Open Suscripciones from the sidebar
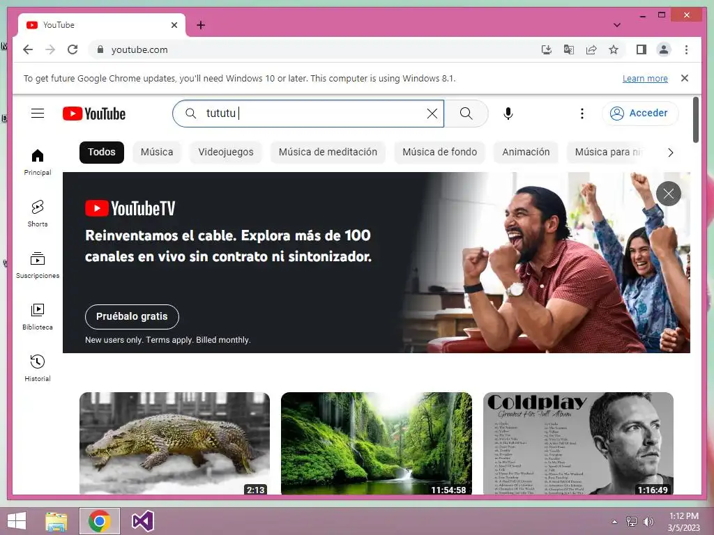 pos(38,265)
